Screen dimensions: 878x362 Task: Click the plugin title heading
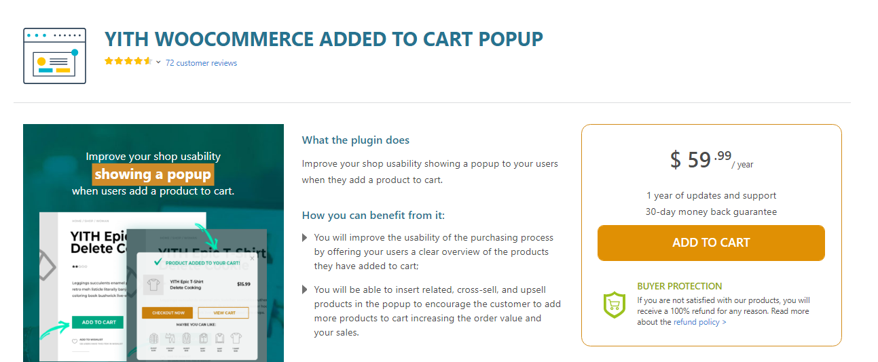point(324,39)
